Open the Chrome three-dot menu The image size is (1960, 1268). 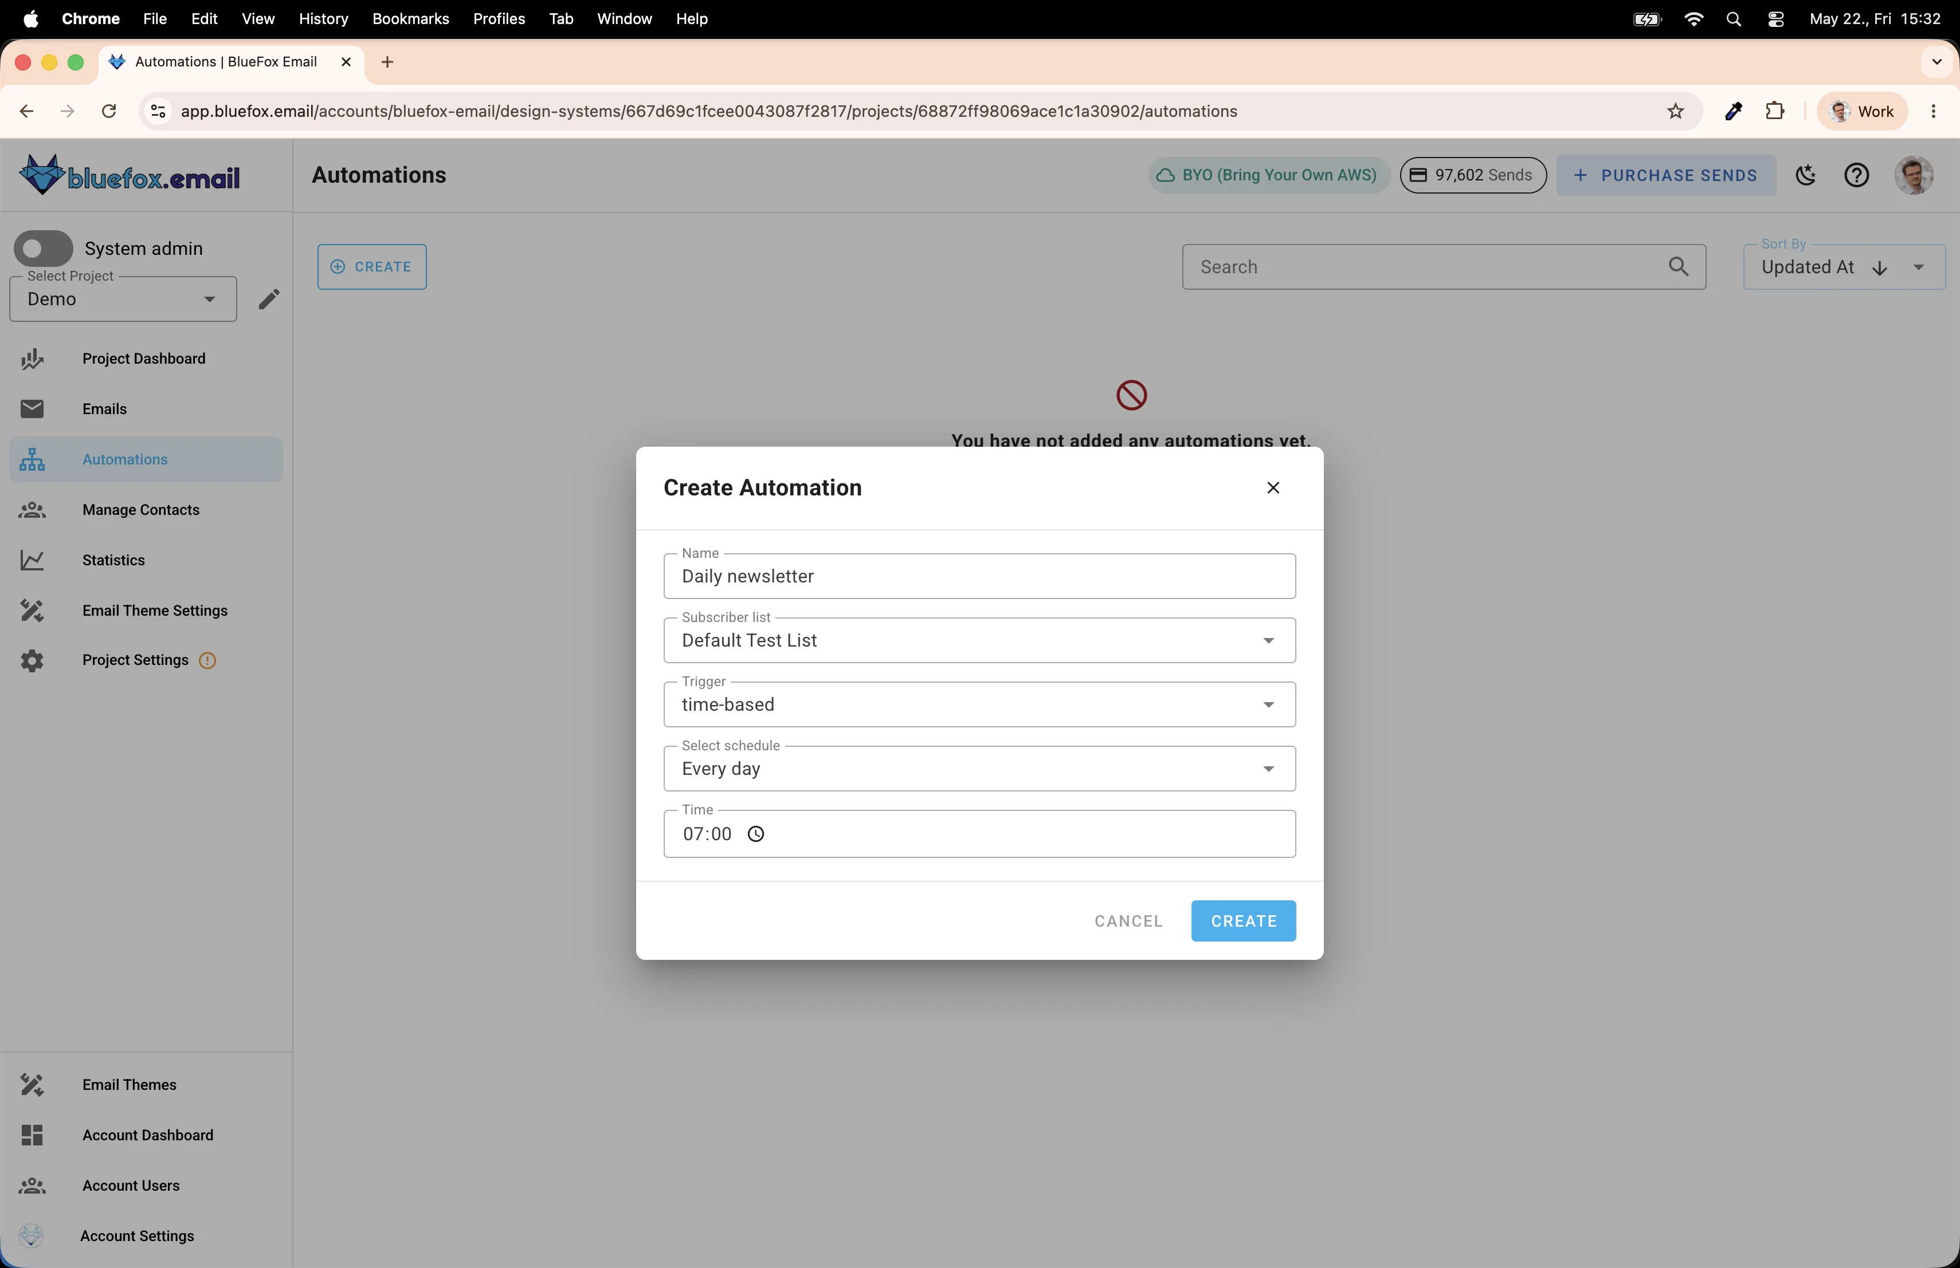point(1934,111)
